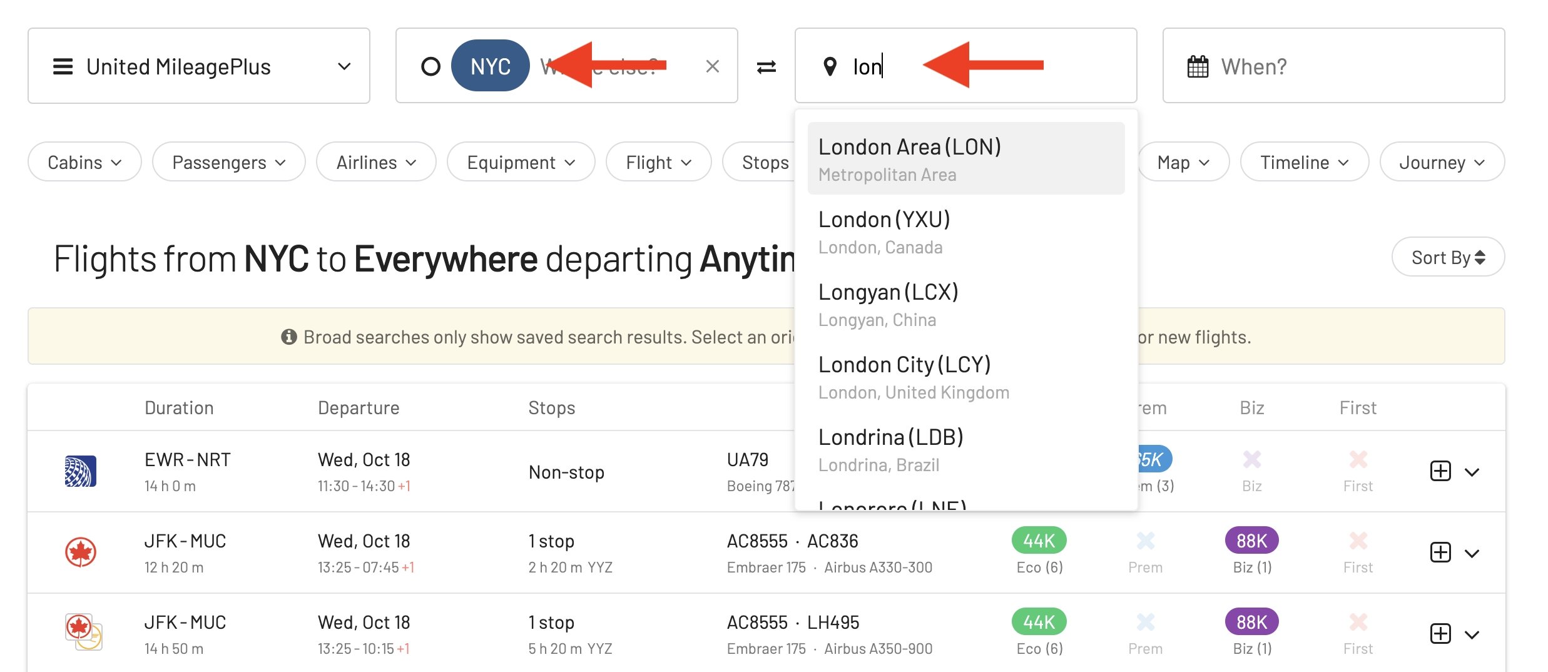This screenshot has height=672, width=1548.
Task: Expand the Equipment filter
Action: pos(521,162)
